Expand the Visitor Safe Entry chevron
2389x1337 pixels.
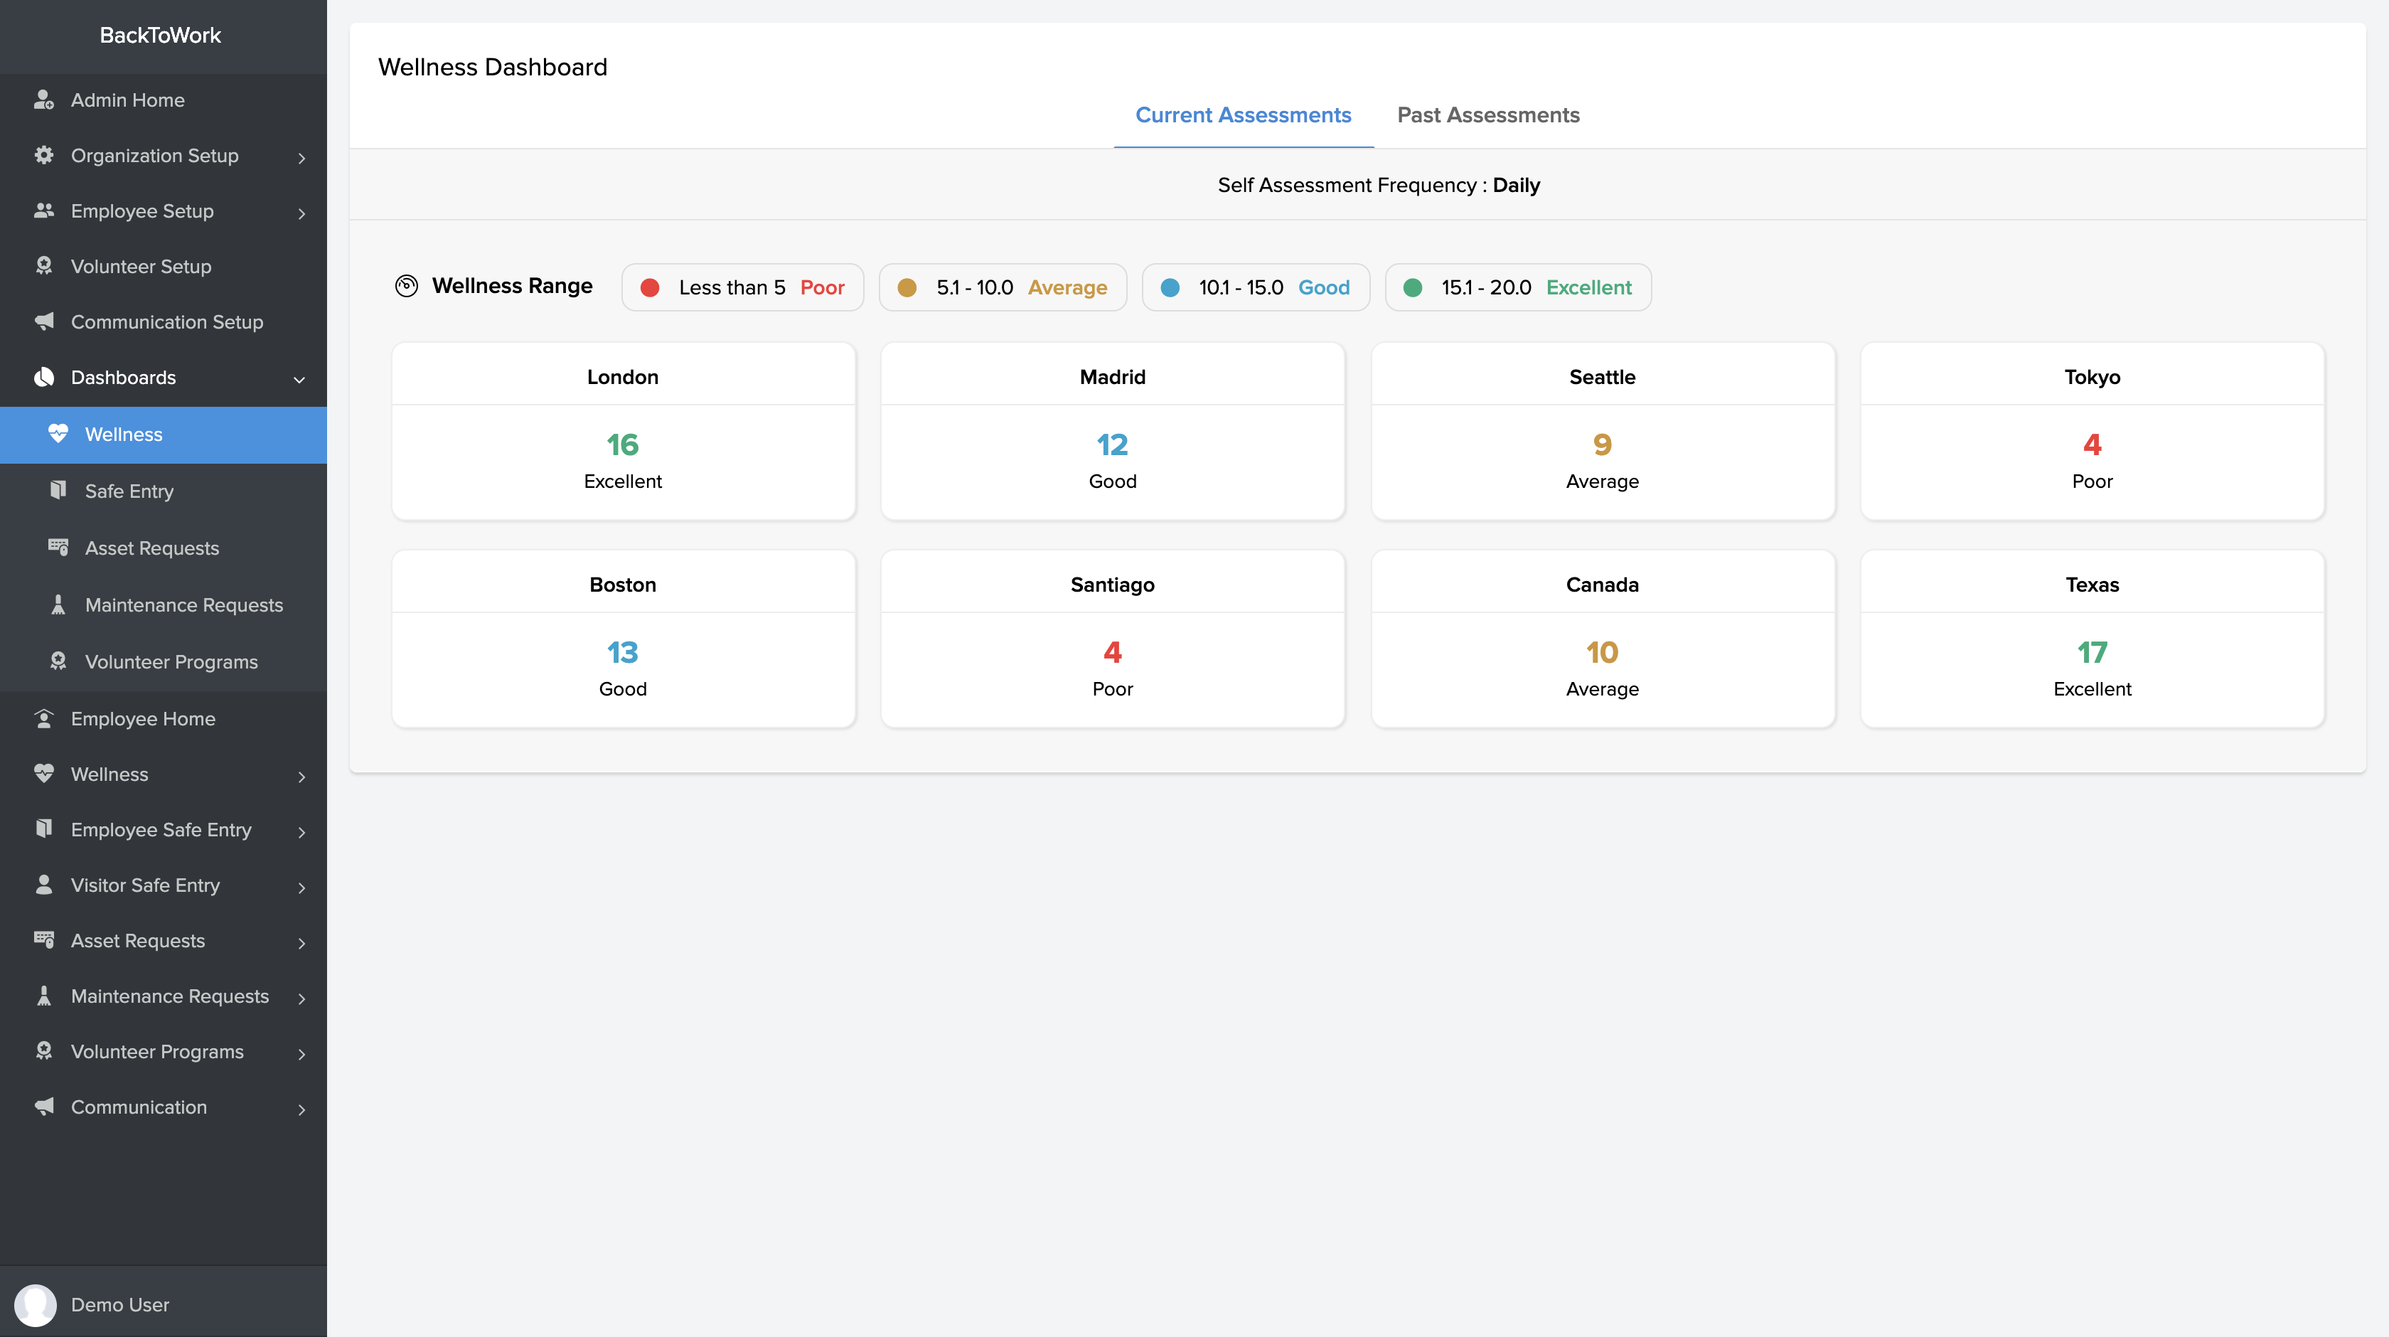tap(301, 887)
